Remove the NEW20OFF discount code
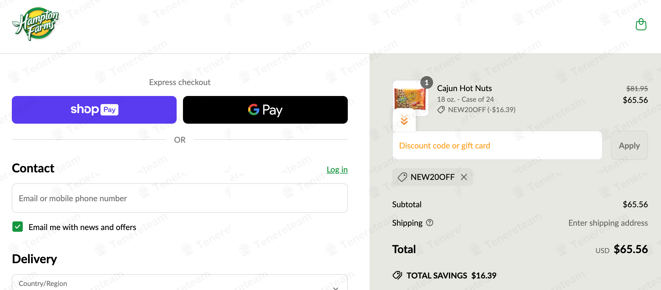661x290 pixels. (464, 177)
